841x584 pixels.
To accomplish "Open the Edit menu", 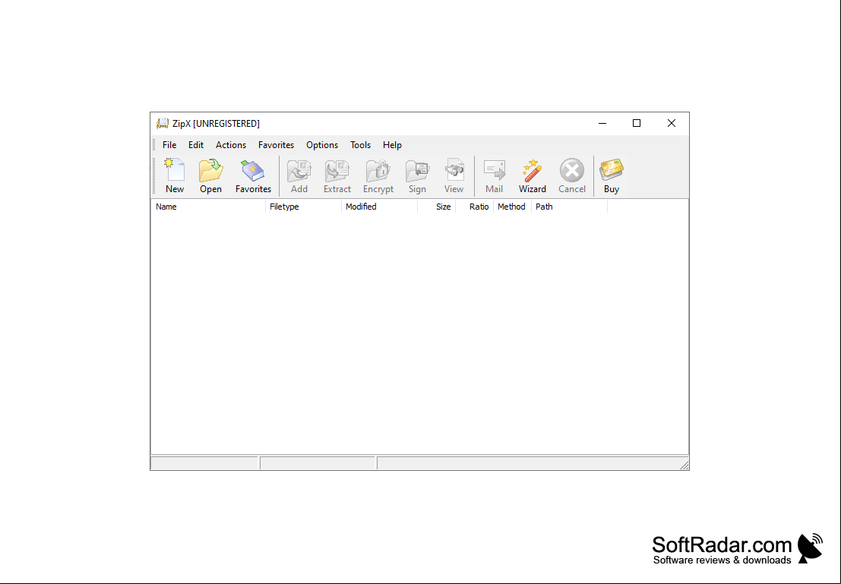I will pyautogui.click(x=196, y=145).
